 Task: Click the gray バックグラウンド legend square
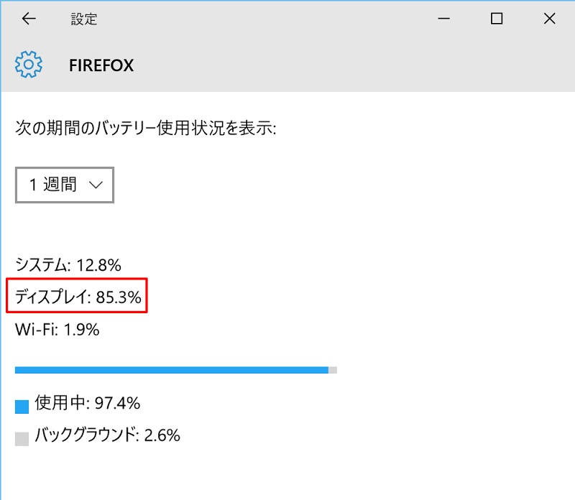coord(22,439)
